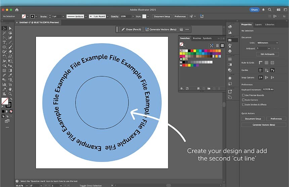Image resolution: width=289 pixels, height=187 pixels.
Task: Switch to the Symbols tab
Action: (x=207, y=38)
